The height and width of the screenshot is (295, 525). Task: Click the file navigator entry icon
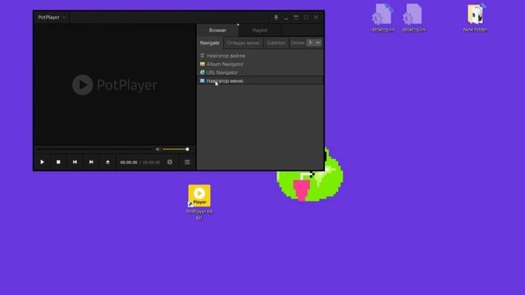coord(203,56)
